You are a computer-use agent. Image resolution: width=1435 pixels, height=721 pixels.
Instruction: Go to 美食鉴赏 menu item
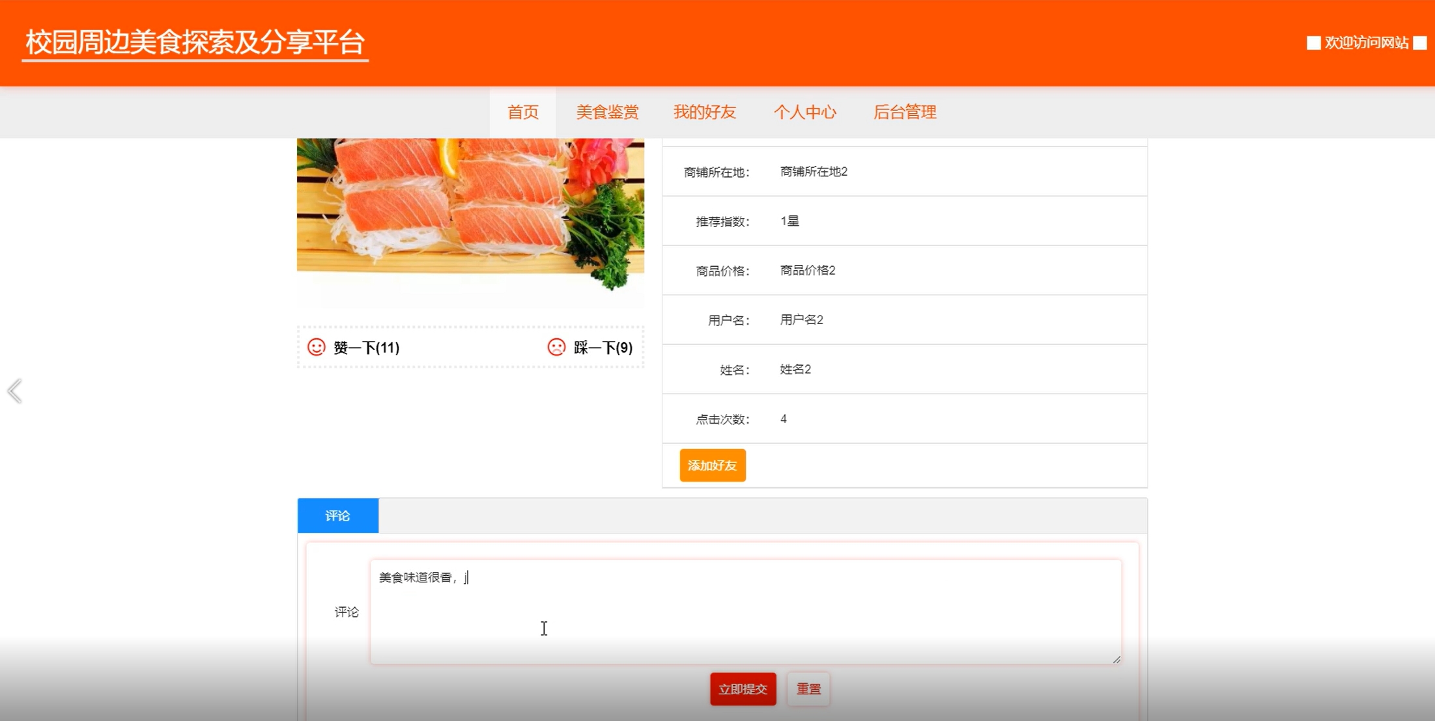(x=607, y=112)
